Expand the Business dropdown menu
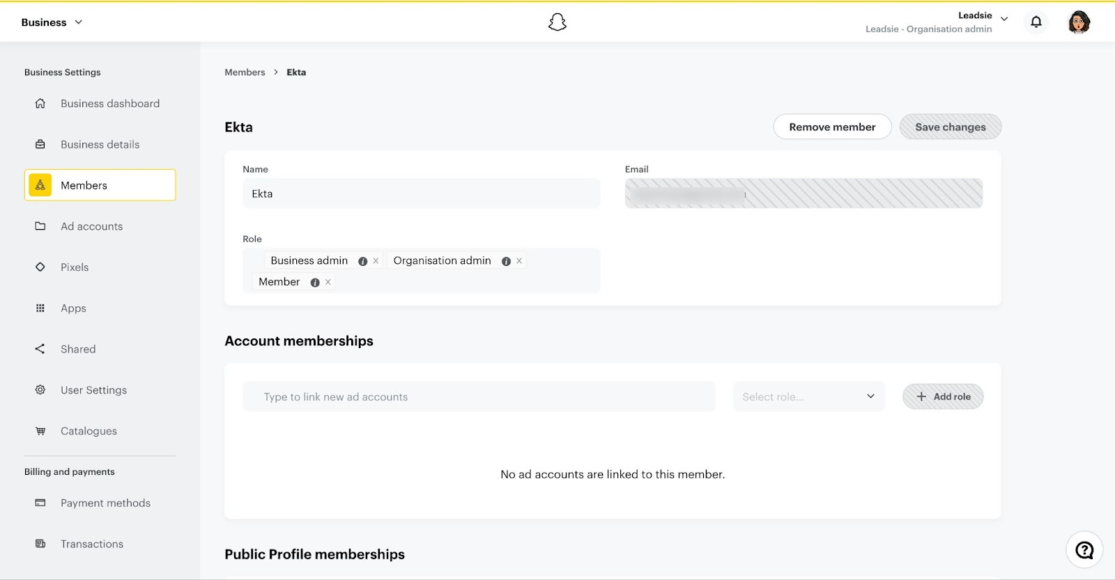Image resolution: width=1115 pixels, height=580 pixels. click(52, 22)
